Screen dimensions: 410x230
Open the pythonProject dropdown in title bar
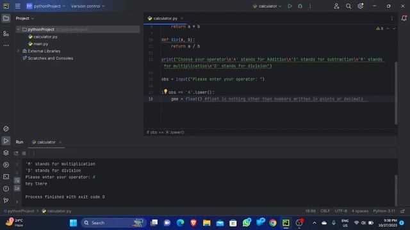tap(46, 6)
